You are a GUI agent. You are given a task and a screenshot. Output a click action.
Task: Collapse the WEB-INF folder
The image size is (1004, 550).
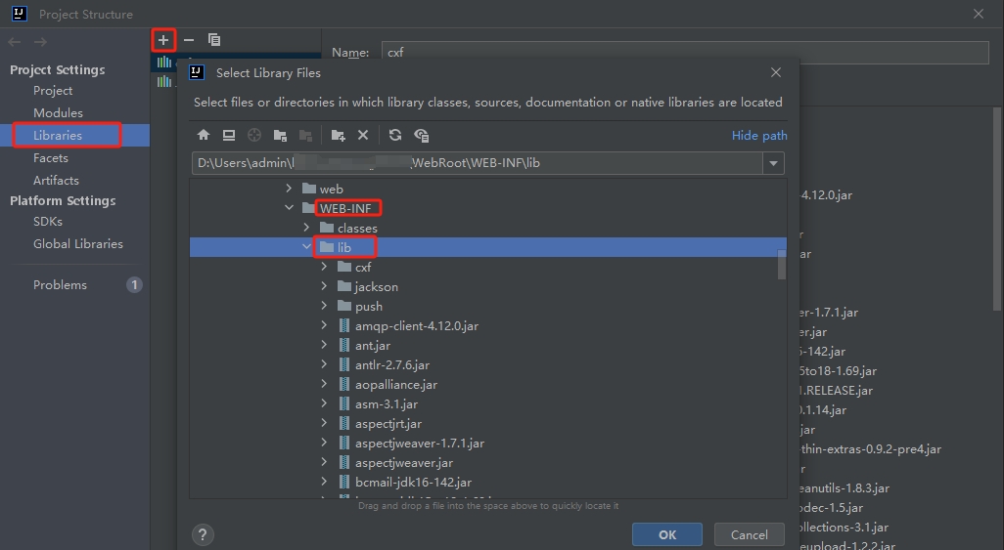(289, 208)
